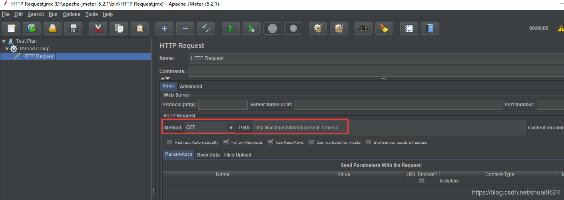The image size is (564, 200).
Task: Create a new test plan via New icon
Action: coord(11,28)
